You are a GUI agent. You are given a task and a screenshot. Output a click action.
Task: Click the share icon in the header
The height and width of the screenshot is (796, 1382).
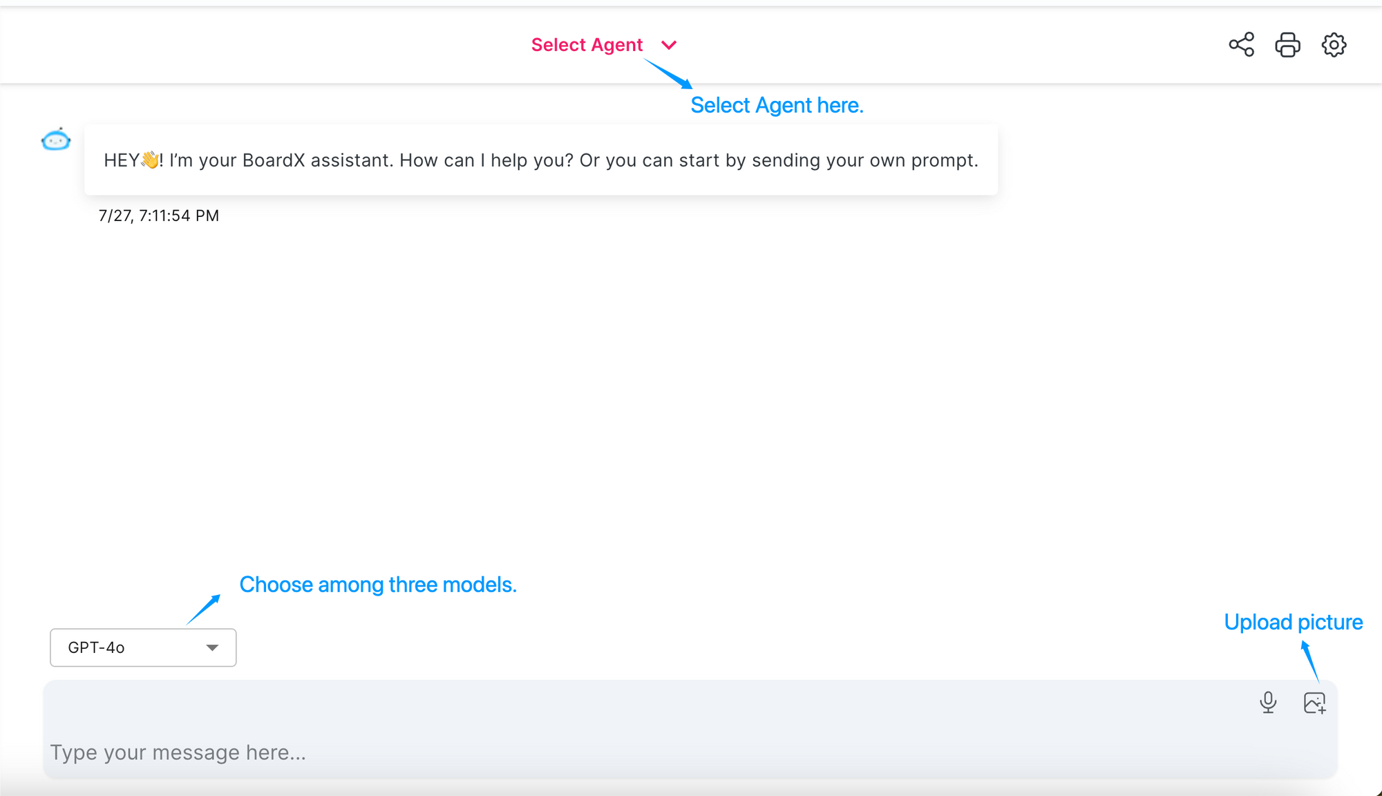pos(1241,45)
